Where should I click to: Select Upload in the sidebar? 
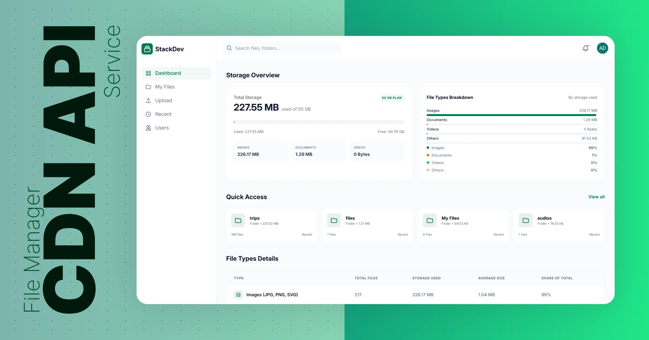163,101
